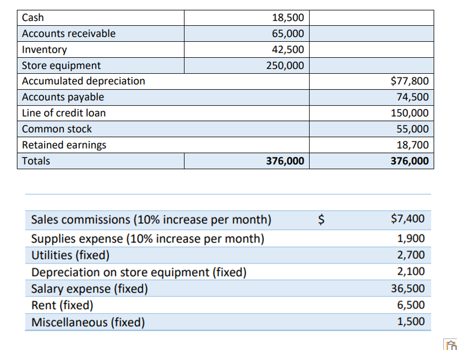Click the 'Totals' row label
Image resolution: width=457 pixels, height=350 pixels.
pyautogui.click(x=36, y=161)
